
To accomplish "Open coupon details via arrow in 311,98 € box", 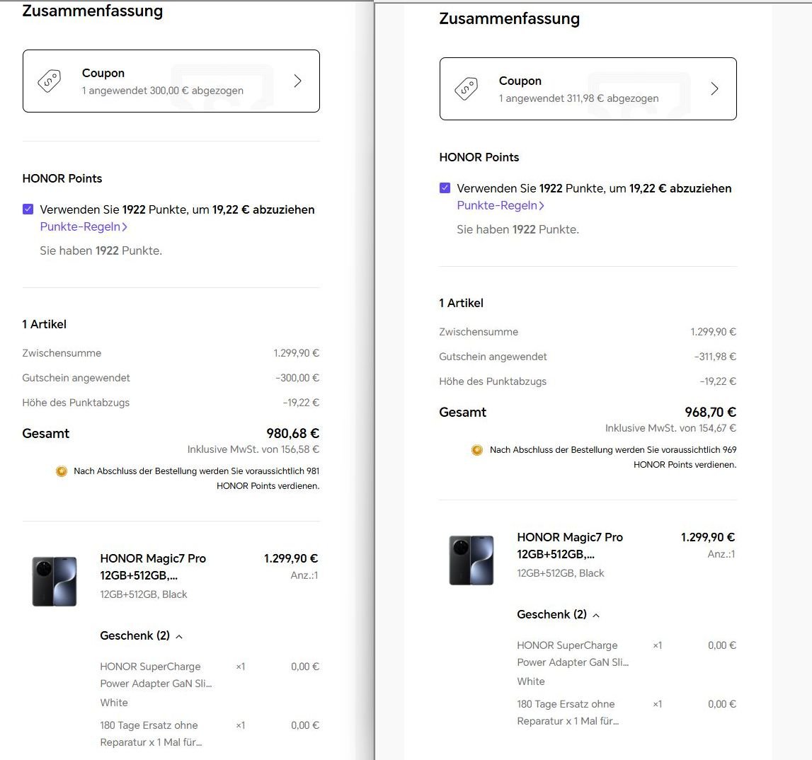I will (x=714, y=89).
